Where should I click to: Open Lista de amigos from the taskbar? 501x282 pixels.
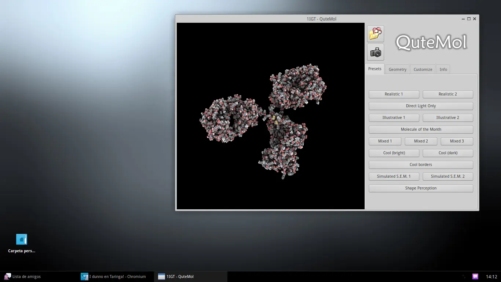click(x=22, y=276)
